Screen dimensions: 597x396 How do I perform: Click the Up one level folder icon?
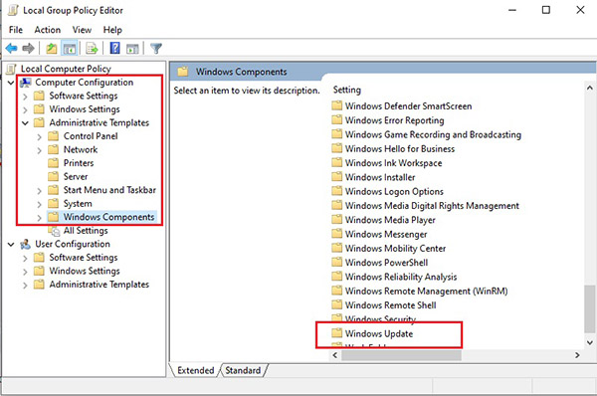(x=52, y=49)
